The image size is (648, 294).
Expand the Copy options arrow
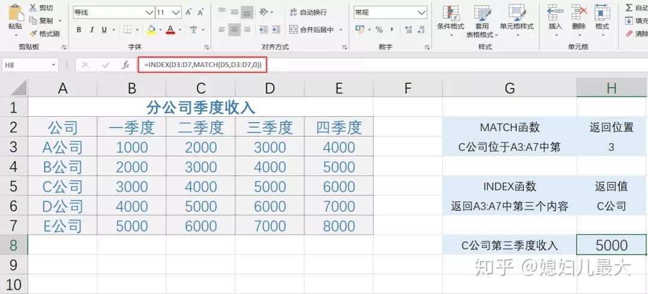pos(60,20)
